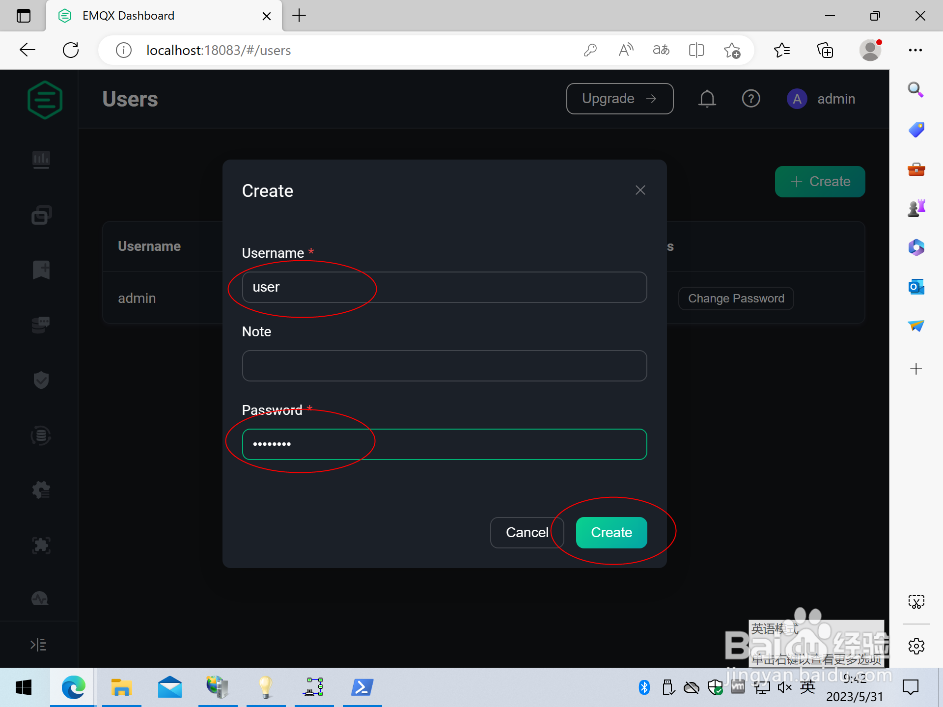Click the Password input field
Screen dimensions: 943x707
[444, 444]
